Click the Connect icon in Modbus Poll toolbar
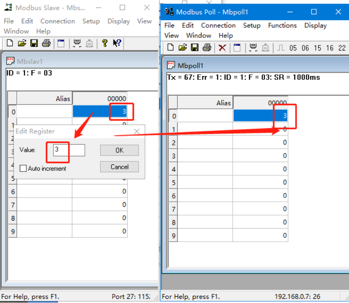Image resolution: width=349 pixels, height=303 pixels. tap(253, 47)
